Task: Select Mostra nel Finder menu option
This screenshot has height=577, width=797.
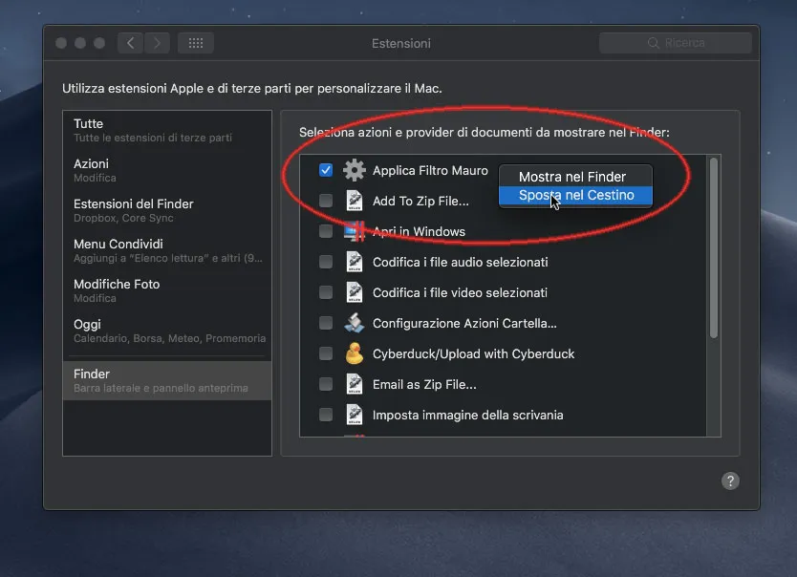Action: pyautogui.click(x=574, y=176)
